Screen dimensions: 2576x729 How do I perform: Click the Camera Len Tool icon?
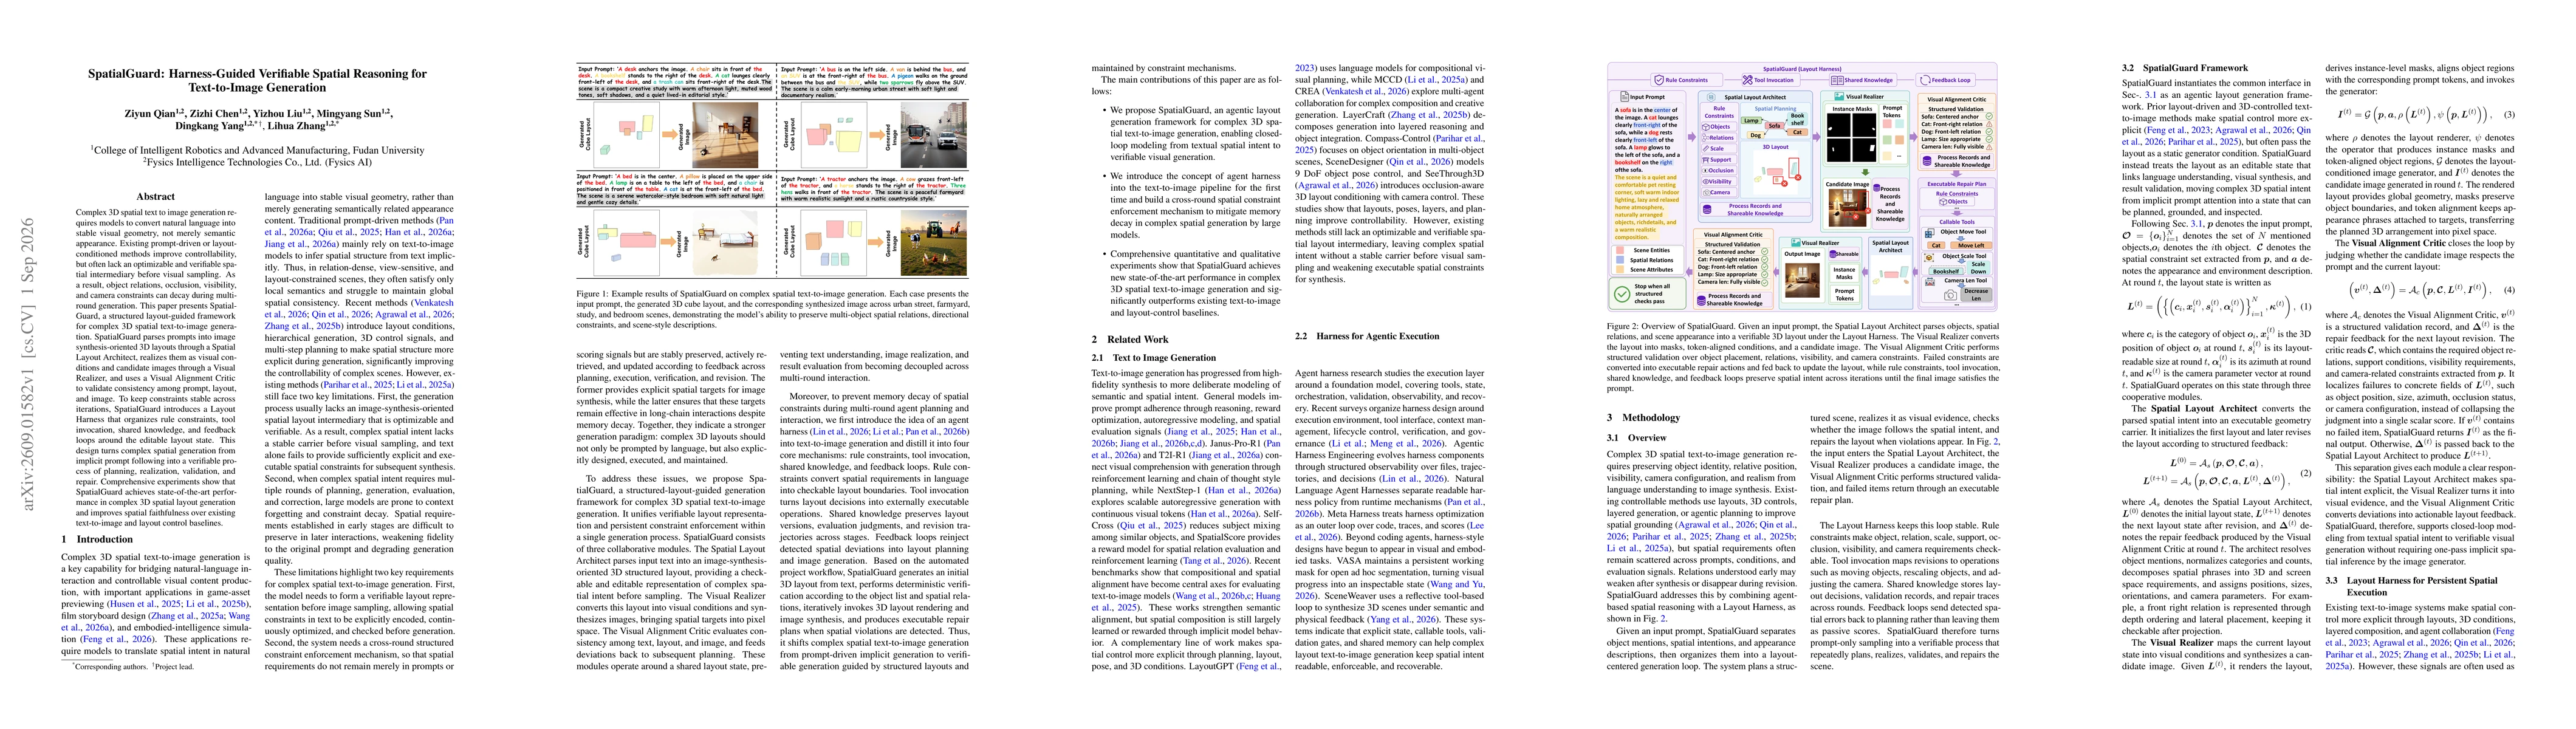click(x=1931, y=282)
